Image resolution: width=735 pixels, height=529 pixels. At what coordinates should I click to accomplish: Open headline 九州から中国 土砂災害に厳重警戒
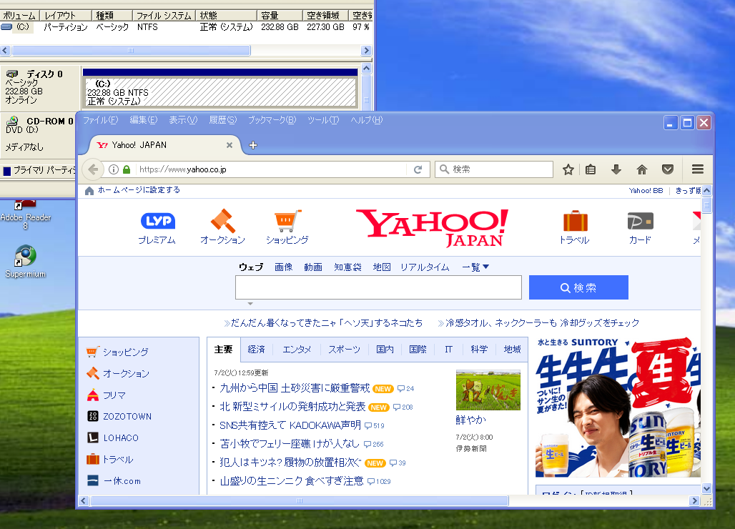coord(295,388)
